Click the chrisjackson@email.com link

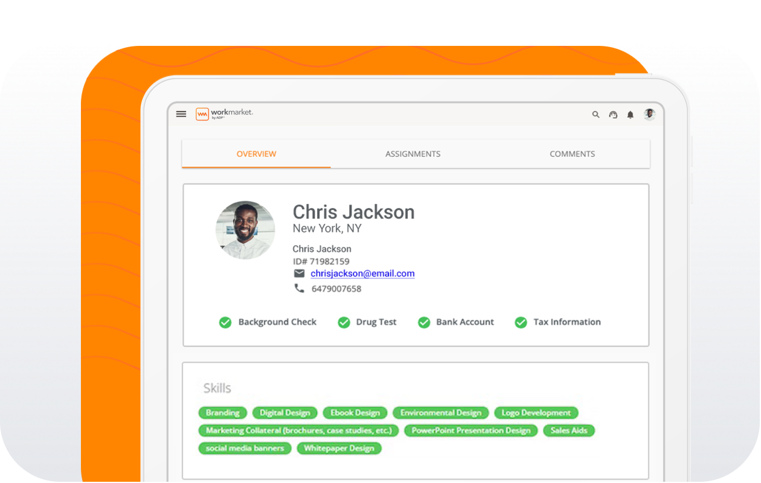tap(362, 273)
